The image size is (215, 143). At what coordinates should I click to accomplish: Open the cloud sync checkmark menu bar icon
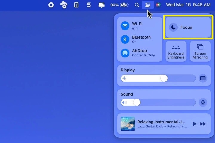[64, 5]
